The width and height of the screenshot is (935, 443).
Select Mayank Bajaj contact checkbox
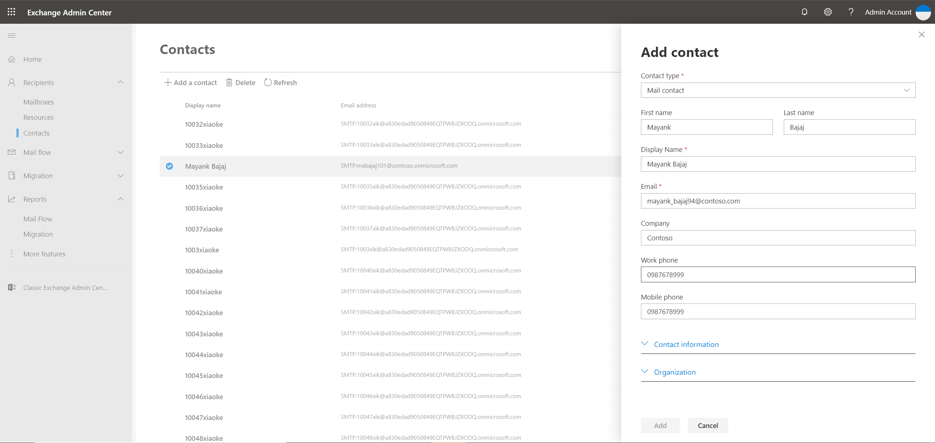tap(169, 166)
